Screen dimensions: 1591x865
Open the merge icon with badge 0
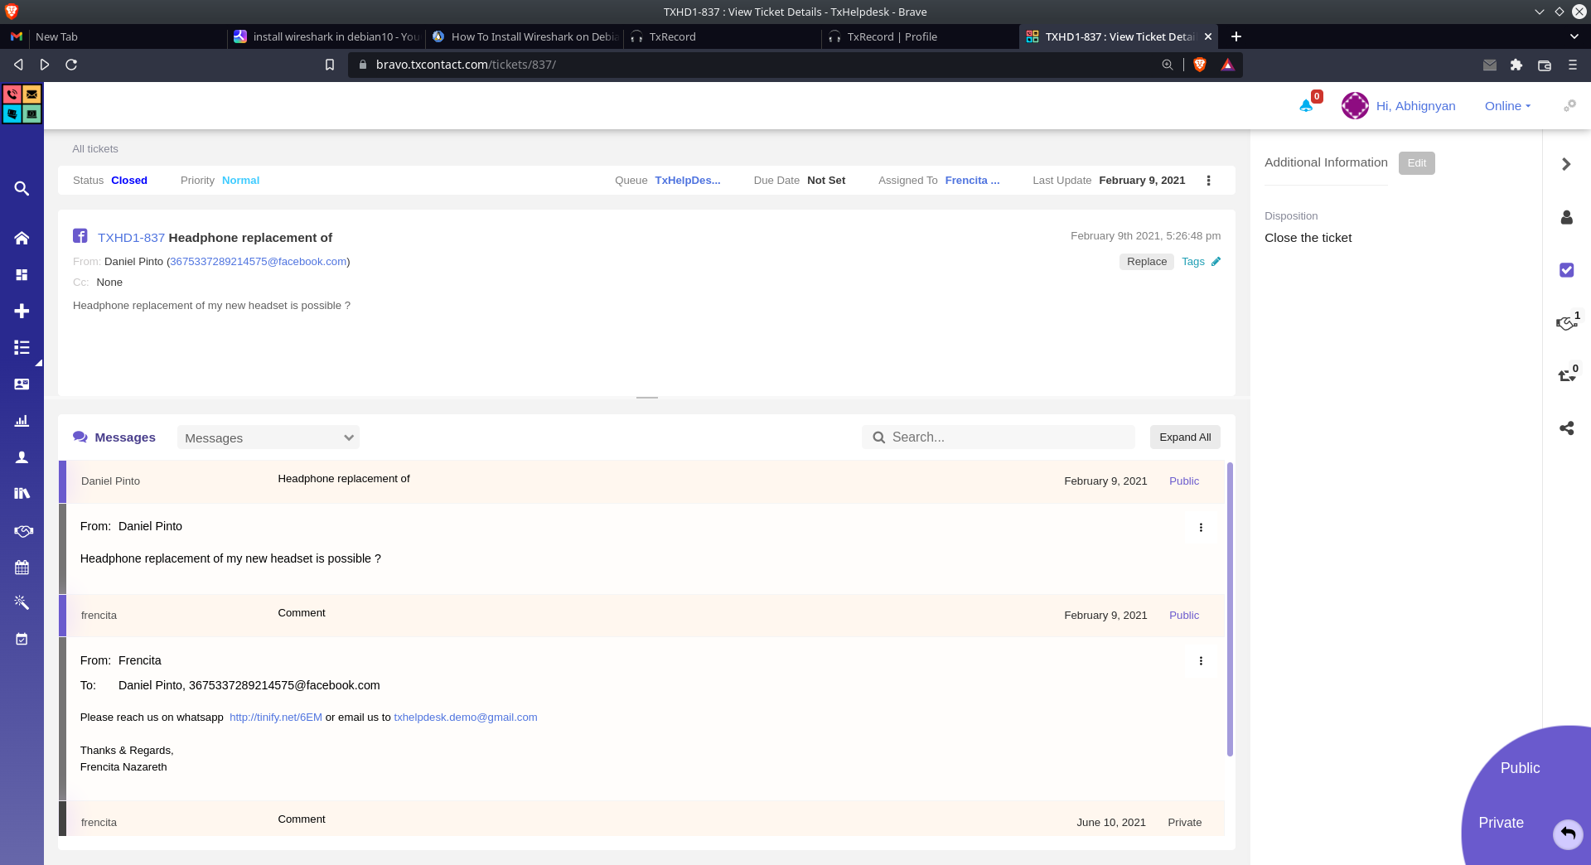tap(1566, 375)
